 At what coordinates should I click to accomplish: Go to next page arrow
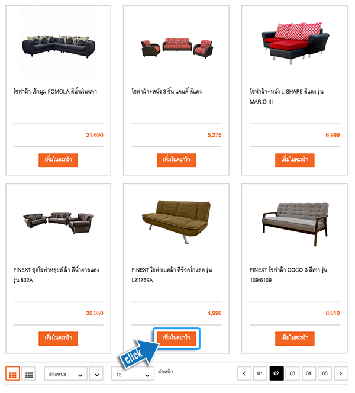[341, 373]
